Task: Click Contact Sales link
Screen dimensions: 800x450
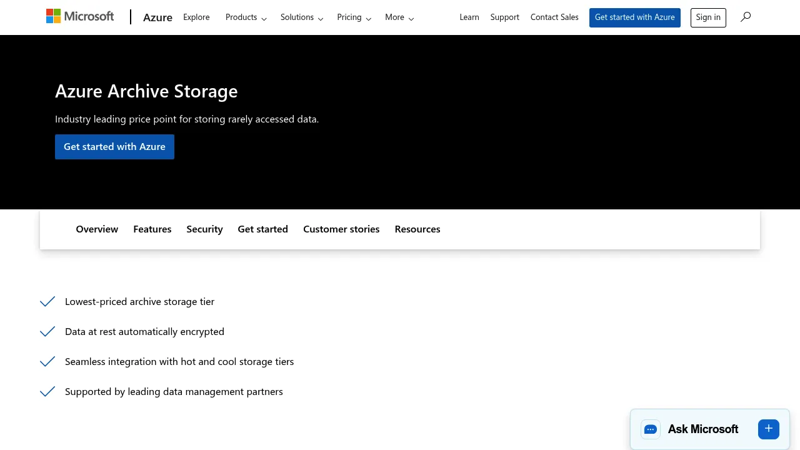Action: tap(554, 17)
